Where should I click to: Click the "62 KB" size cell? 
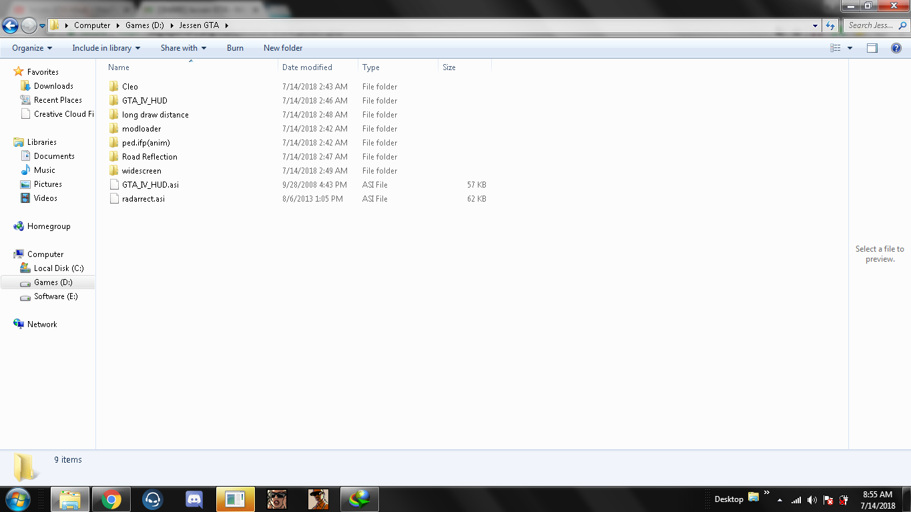tap(477, 199)
